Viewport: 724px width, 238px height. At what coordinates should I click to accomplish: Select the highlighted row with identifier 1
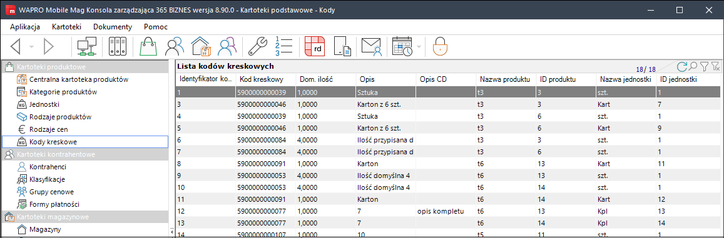click(x=448, y=92)
